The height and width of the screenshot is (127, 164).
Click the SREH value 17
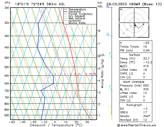pos(145,112)
